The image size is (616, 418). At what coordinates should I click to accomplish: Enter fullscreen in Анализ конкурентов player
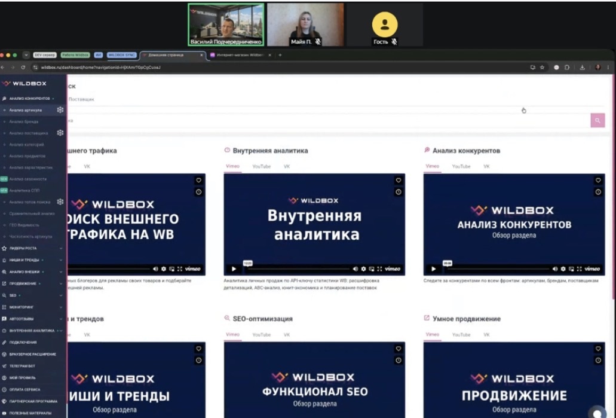click(579, 269)
